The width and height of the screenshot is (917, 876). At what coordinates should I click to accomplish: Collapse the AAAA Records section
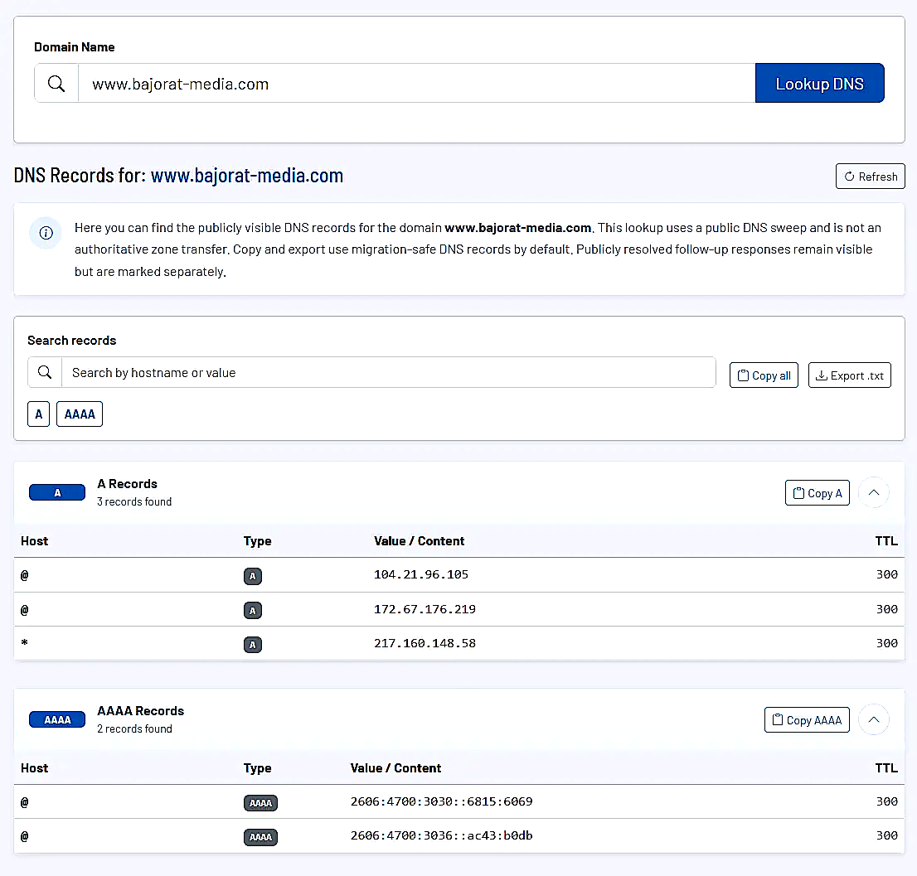874,719
